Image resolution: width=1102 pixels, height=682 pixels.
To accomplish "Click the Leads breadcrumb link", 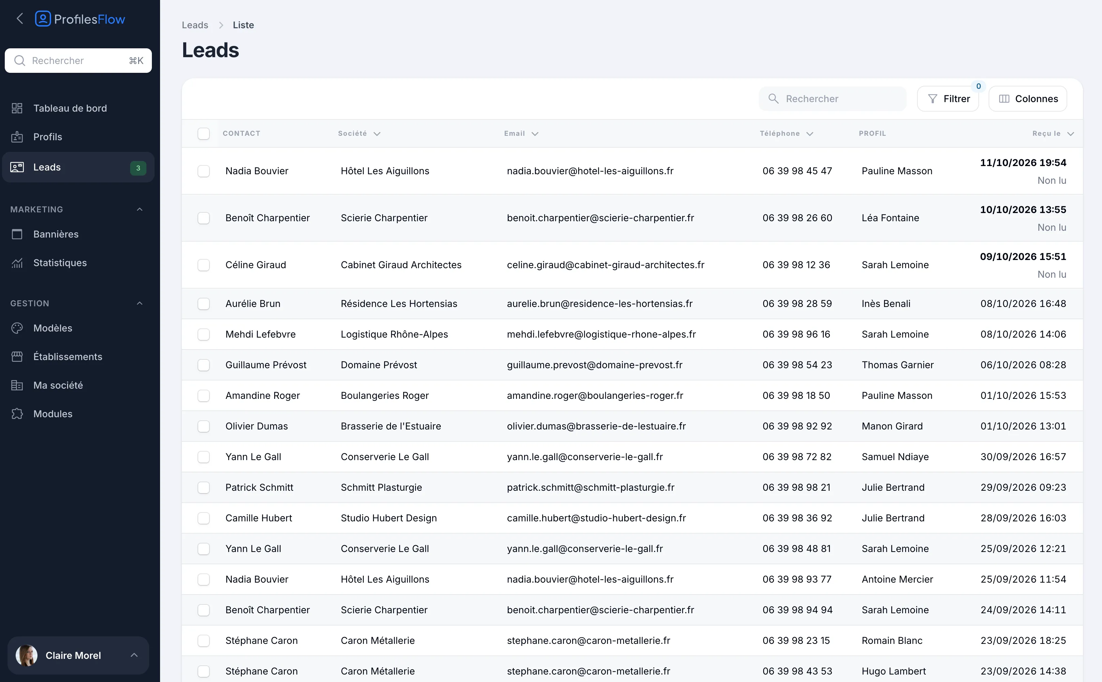I will [195, 25].
